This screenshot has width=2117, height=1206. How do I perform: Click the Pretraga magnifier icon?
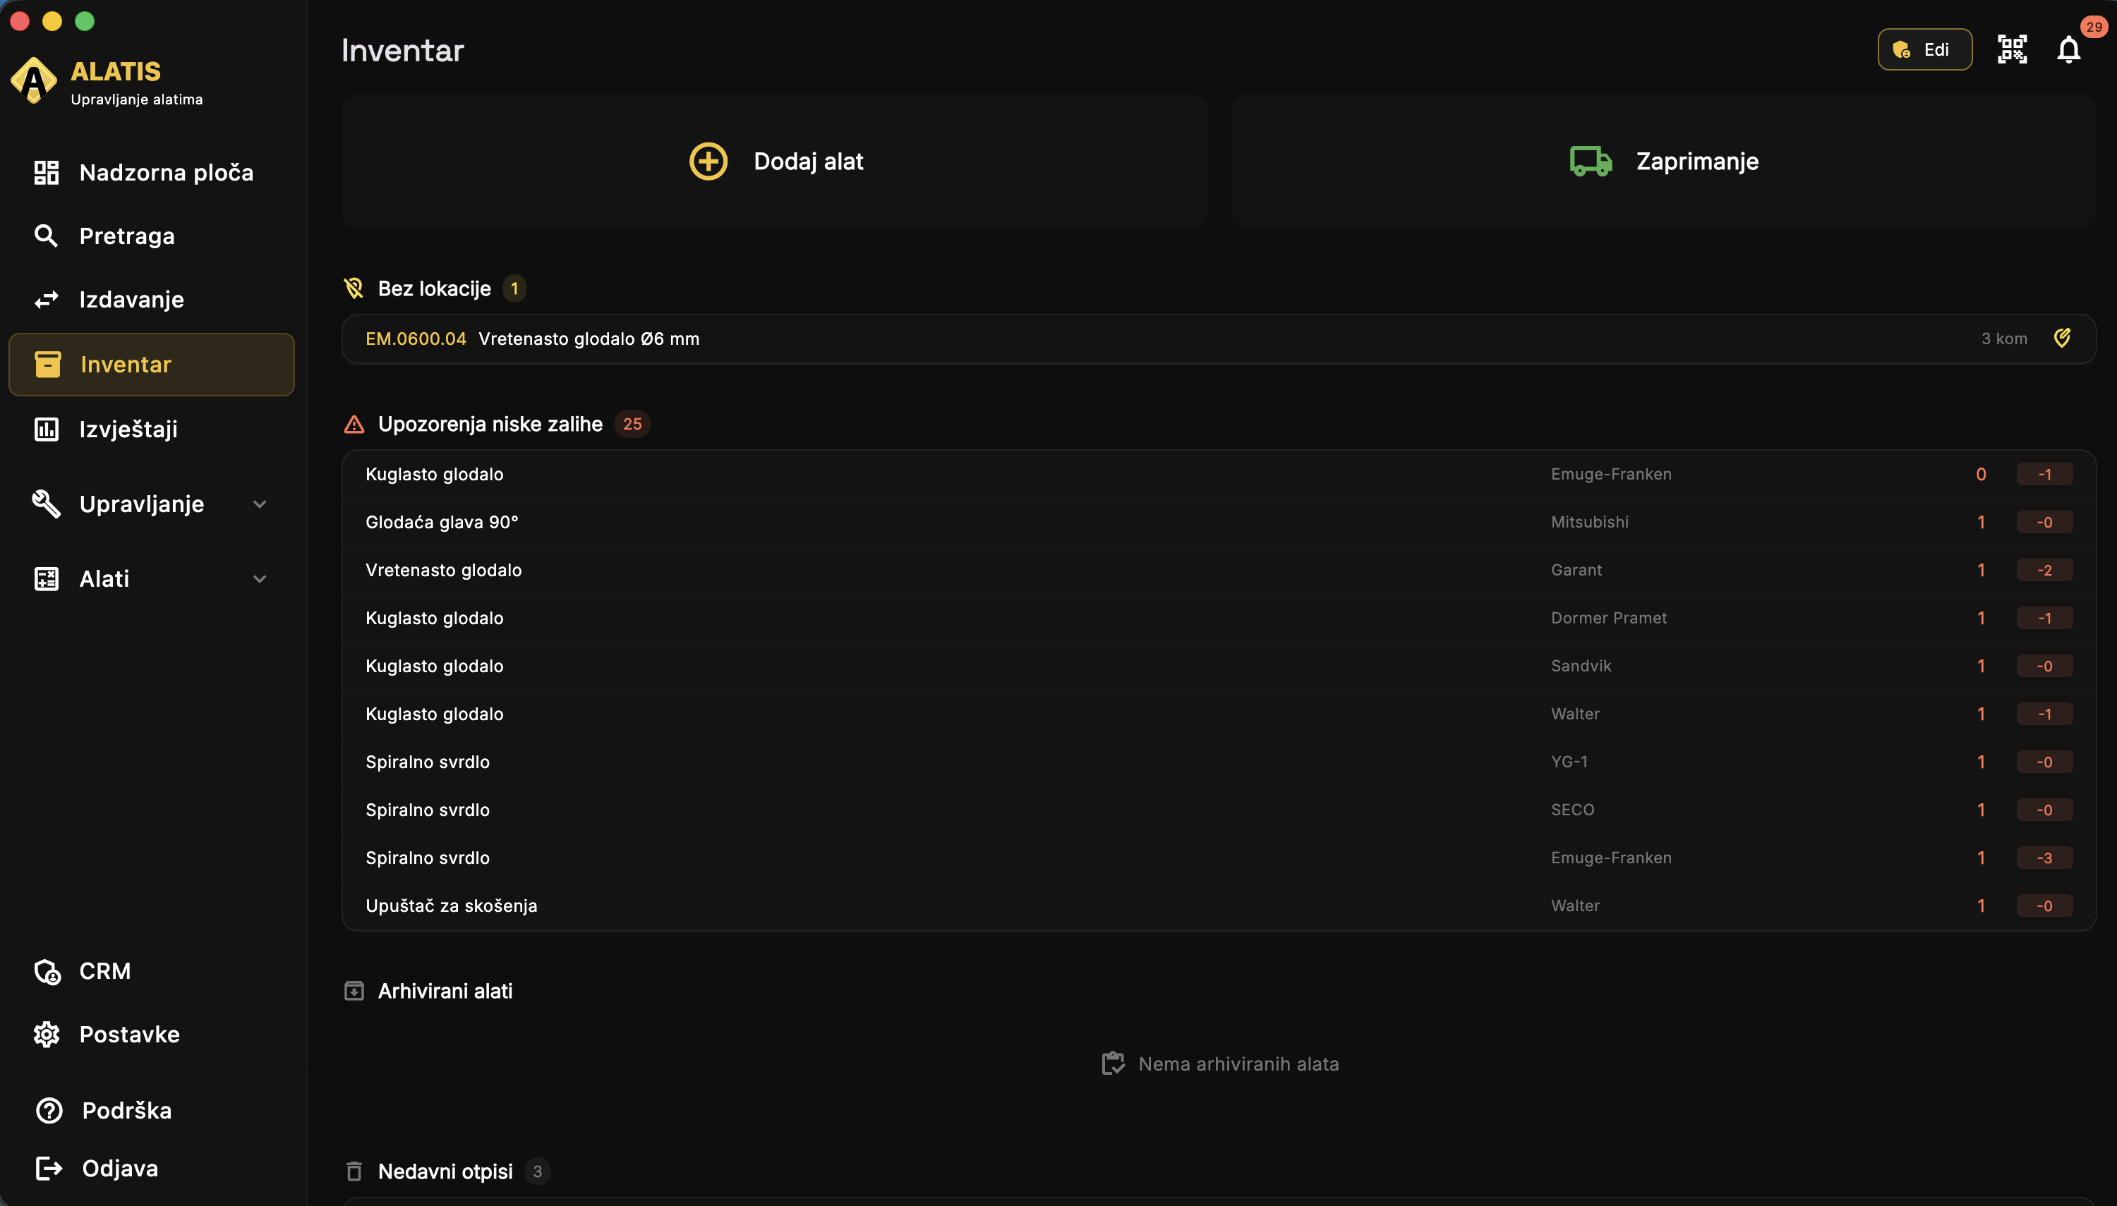click(x=47, y=236)
